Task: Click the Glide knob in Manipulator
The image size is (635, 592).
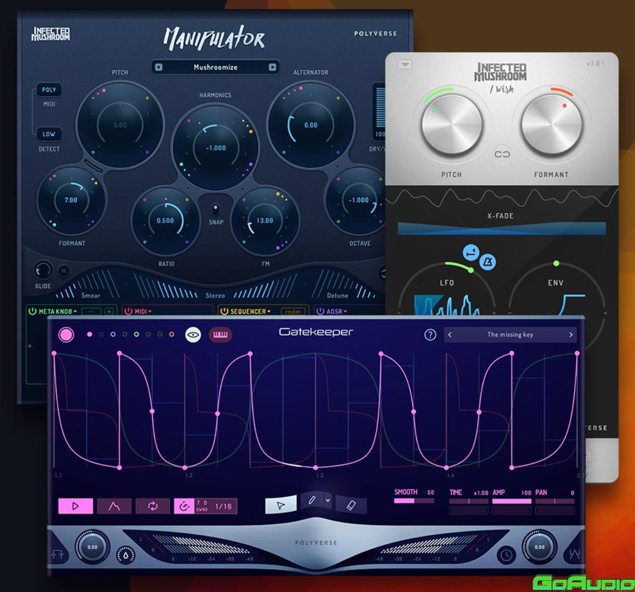Action: 43,270
